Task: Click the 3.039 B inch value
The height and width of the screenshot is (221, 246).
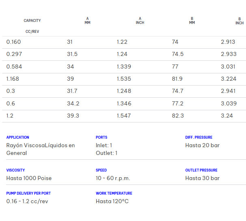Action: [x=229, y=104]
